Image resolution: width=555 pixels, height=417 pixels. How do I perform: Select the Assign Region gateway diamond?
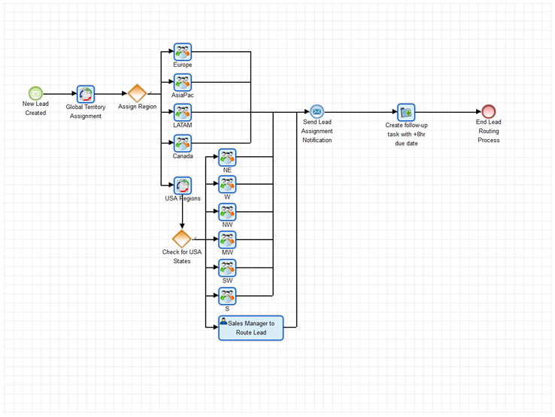pyautogui.click(x=137, y=93)
